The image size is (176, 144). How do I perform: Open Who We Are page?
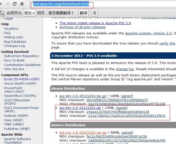[x=14, y=69]
